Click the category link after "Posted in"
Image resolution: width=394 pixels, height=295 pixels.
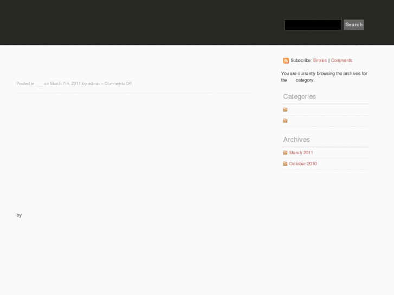pos(39,84)
